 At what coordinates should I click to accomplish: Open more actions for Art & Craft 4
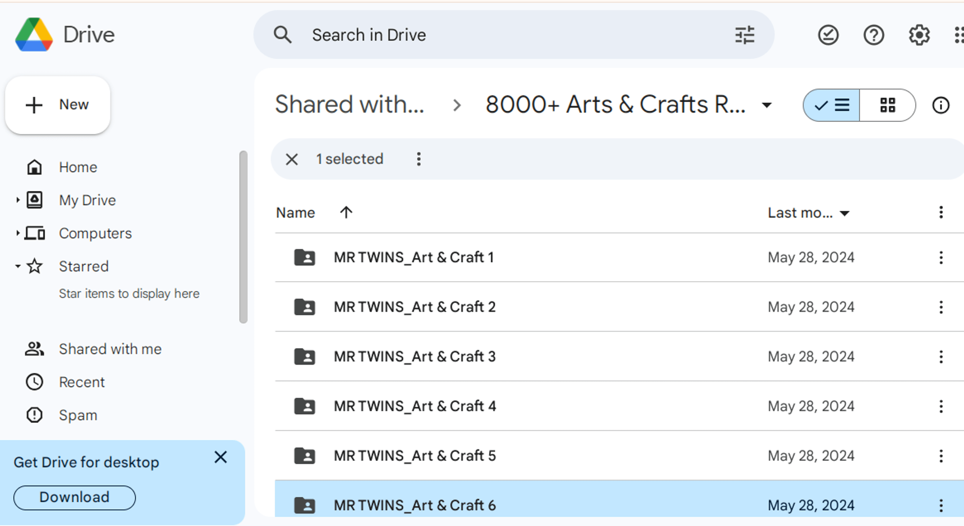941,406
